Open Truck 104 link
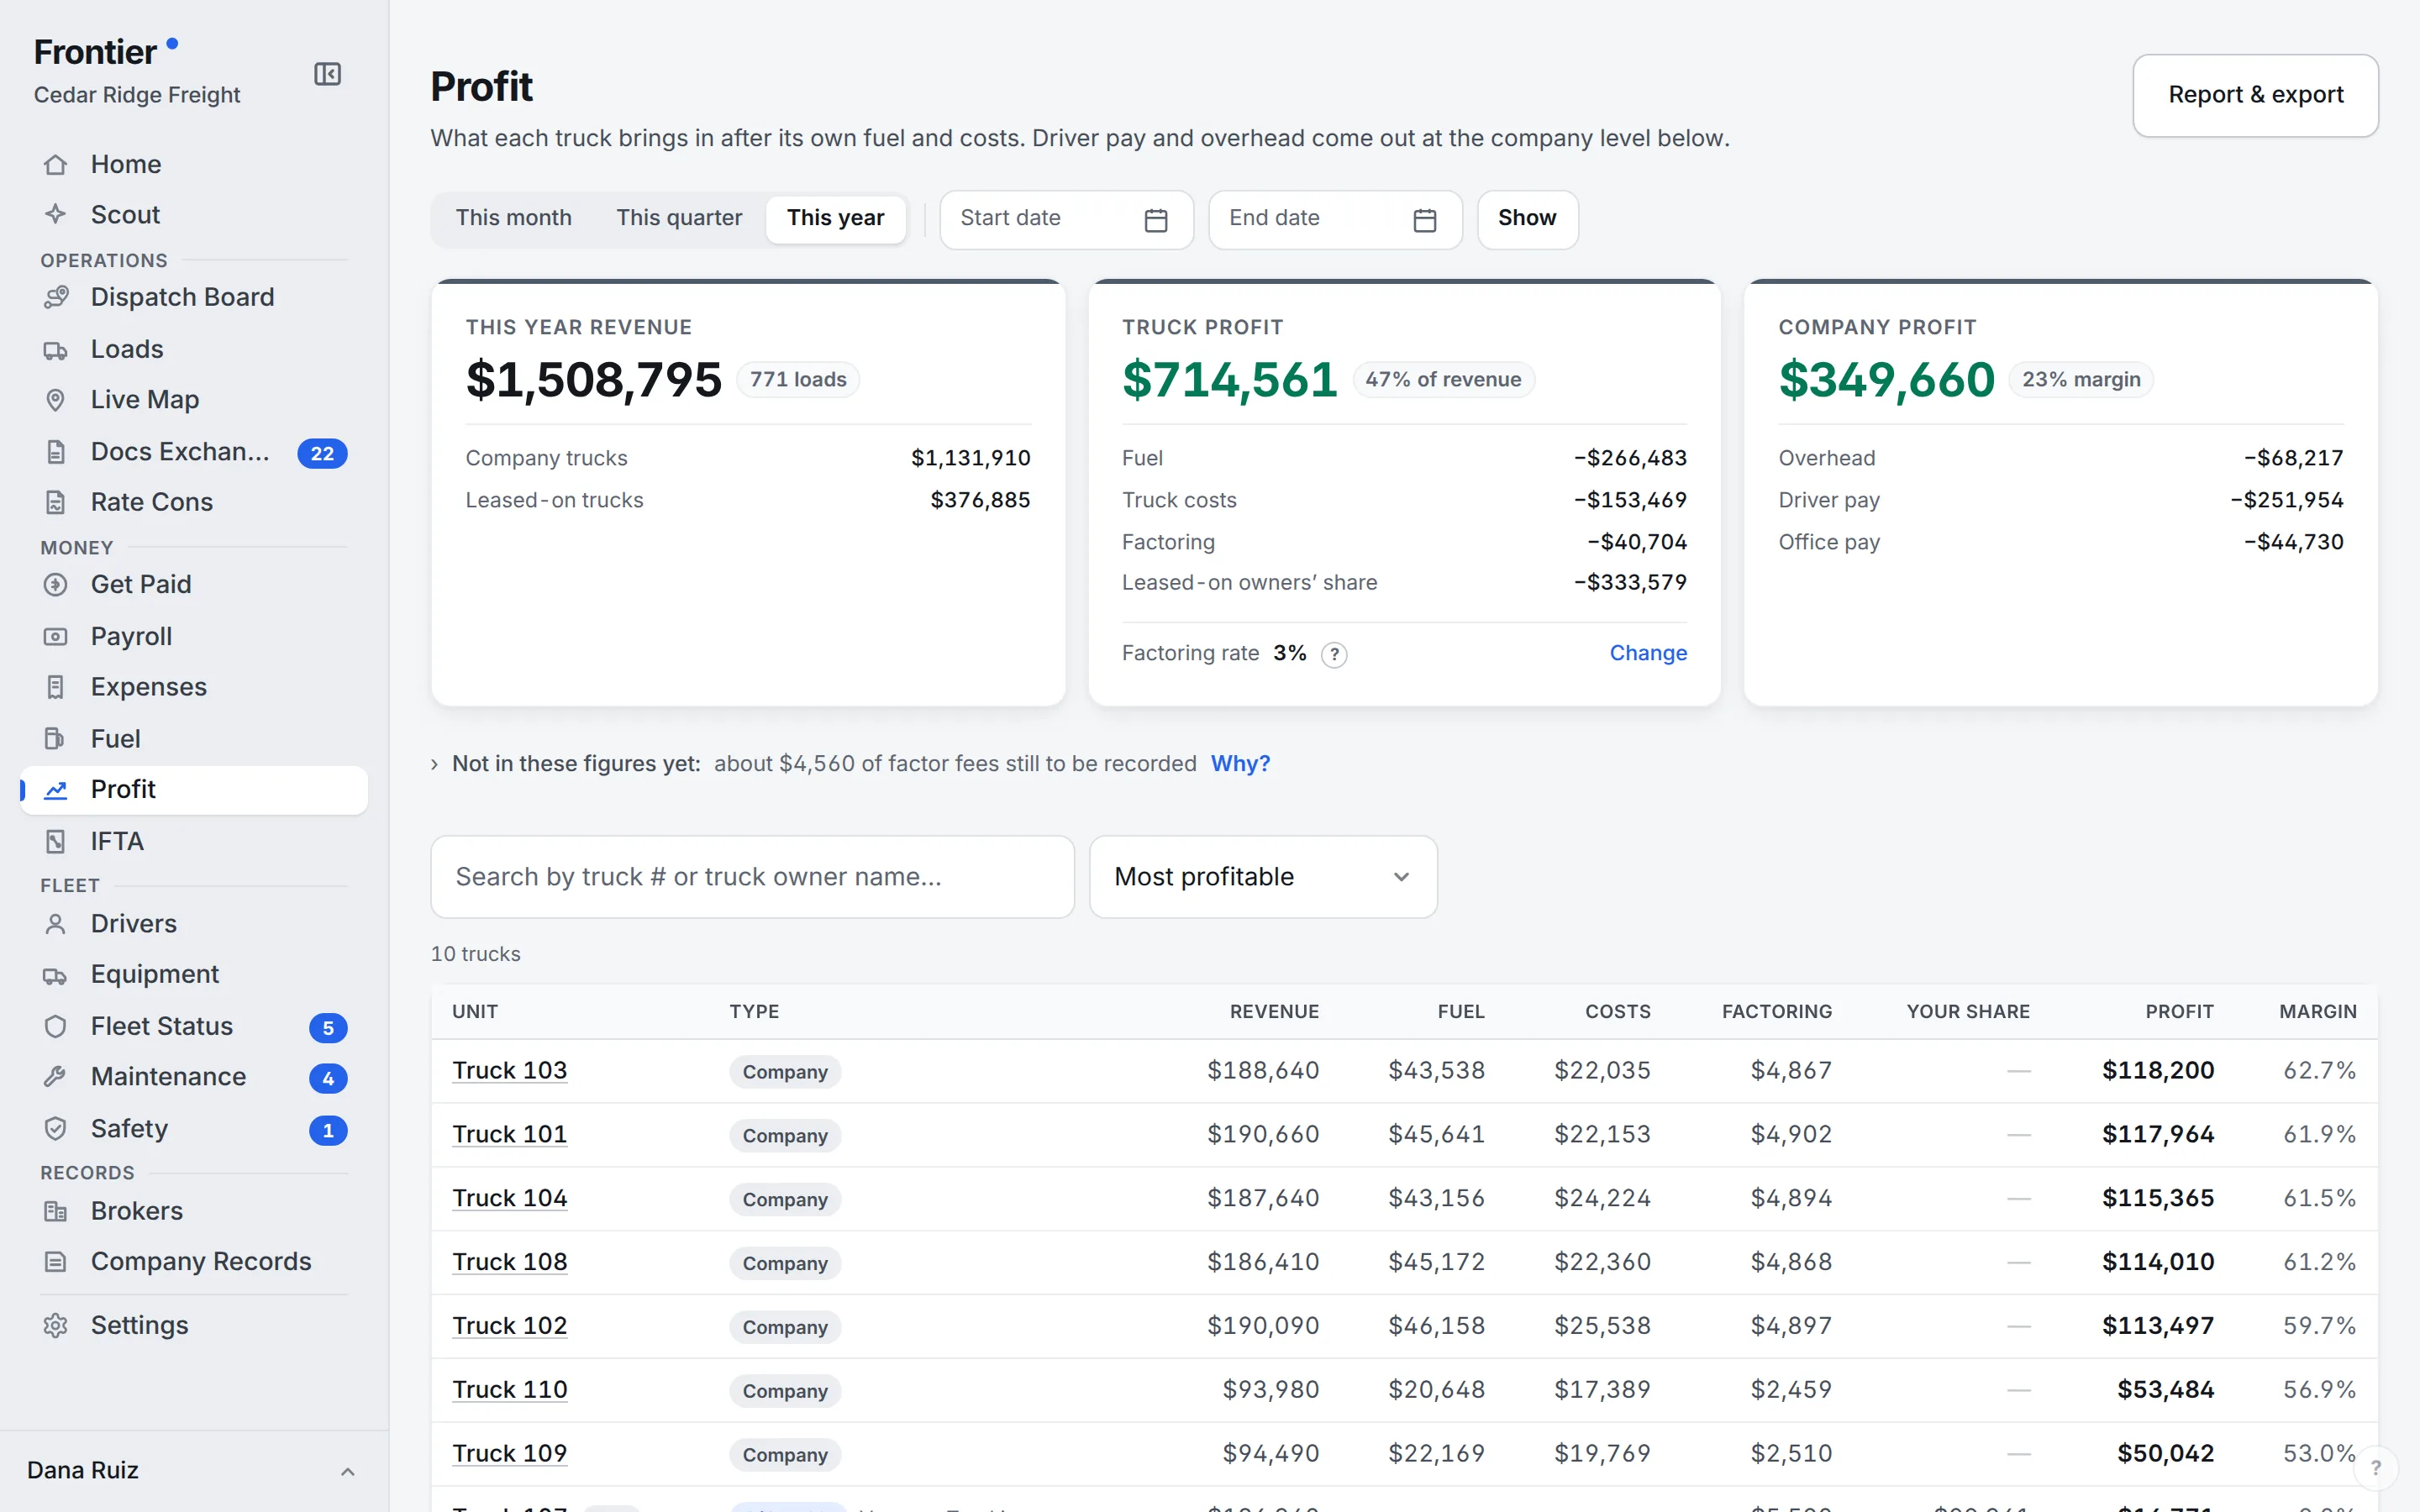The image size is (2420, 1512). click(x=509, y=1198)
